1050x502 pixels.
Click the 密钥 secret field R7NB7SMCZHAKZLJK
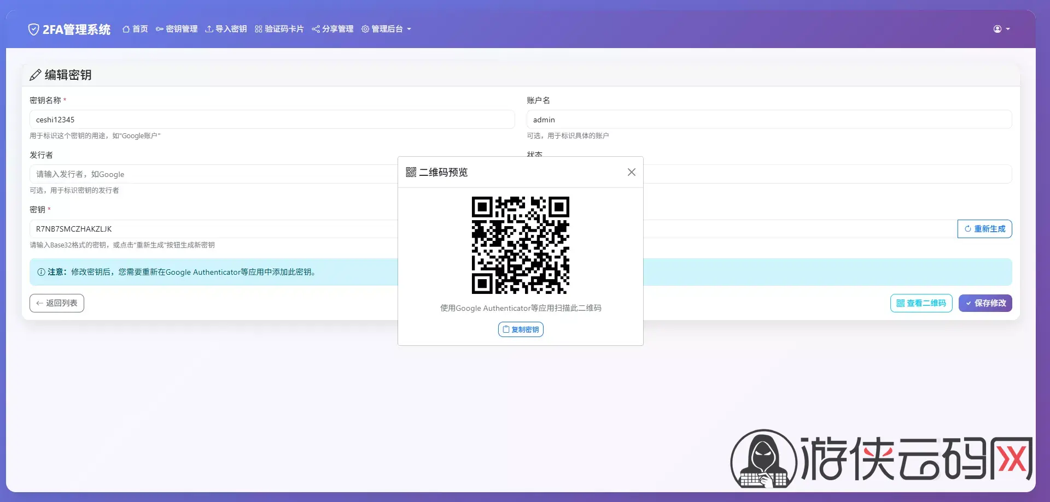point(213,229)
